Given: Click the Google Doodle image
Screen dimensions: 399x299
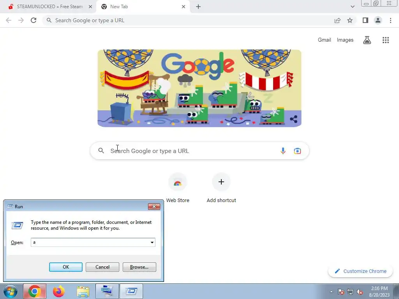Looking at the screenshot, I should 199,88.
